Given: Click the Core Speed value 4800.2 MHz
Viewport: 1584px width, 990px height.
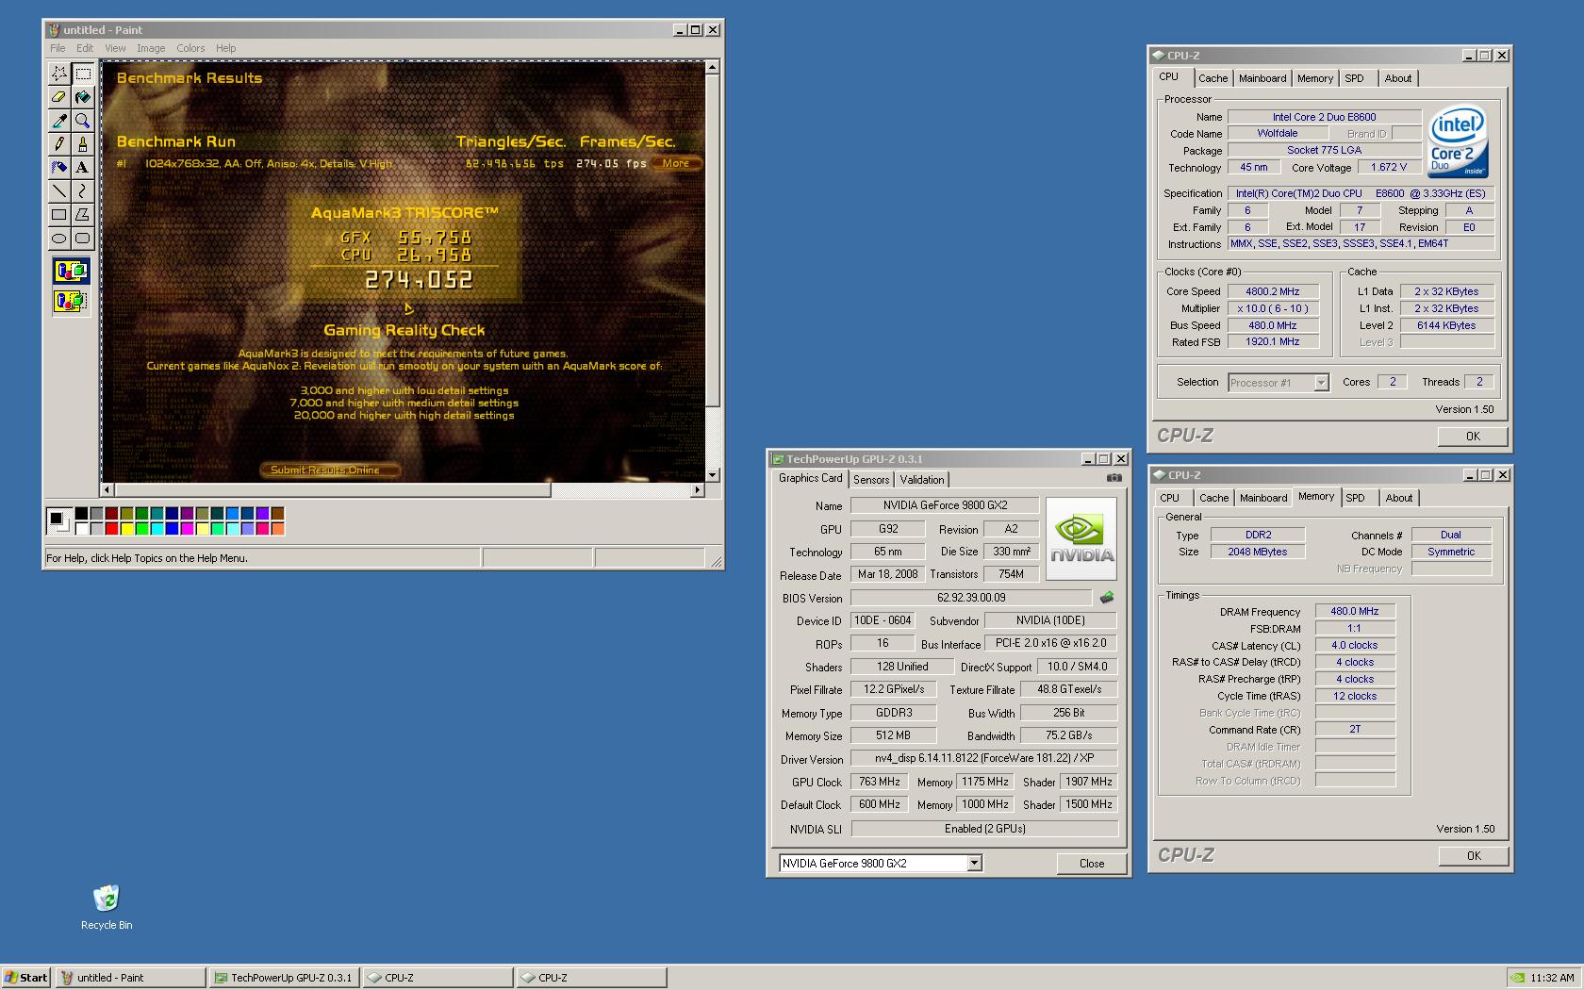Looking at the screenshot, I should 1272,291.
